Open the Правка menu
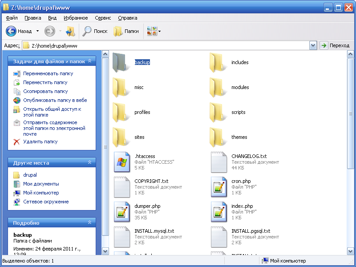Image resolution: width=356 pixels, height=267 pixels. click(33, 18)
